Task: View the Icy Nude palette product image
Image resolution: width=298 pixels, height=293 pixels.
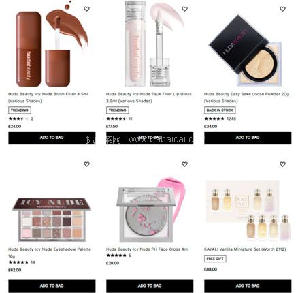Action: (x=52, y=219)
